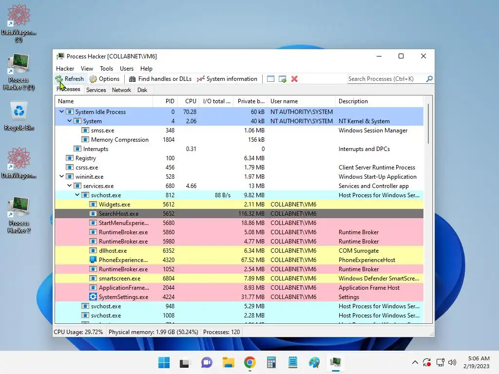Collapse the wininit.exe tree node
The image size is (499, 374).
tap(62, 176)
